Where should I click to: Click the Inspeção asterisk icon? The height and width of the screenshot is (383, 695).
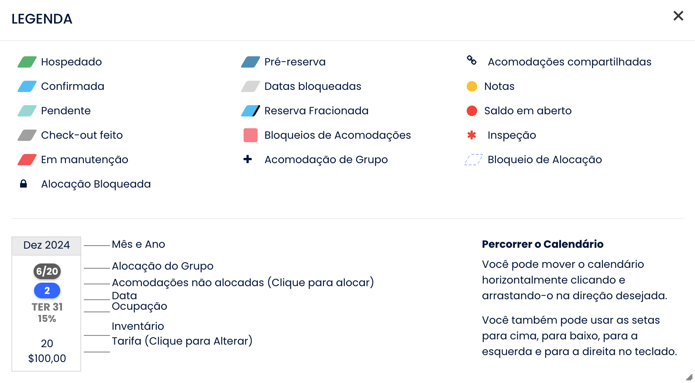point(471,135)
